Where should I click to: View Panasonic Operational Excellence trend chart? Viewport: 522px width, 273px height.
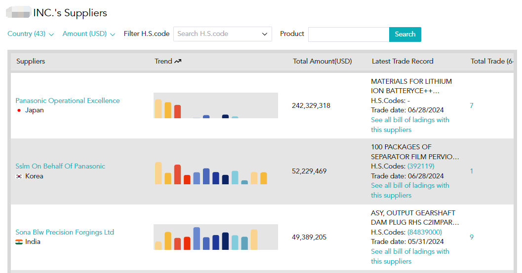[x=216, y=105]
